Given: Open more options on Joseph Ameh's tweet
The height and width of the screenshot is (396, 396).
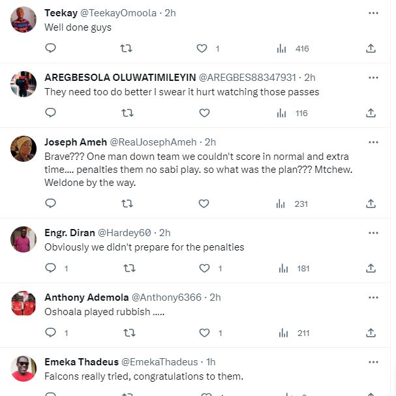Looking at the screenshot, I should [x=373, y=142].
